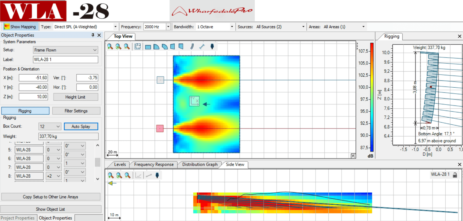Viewport: 463px width, 221px height.
Task: Open the Project Properties tab
Action: point(18,218)
